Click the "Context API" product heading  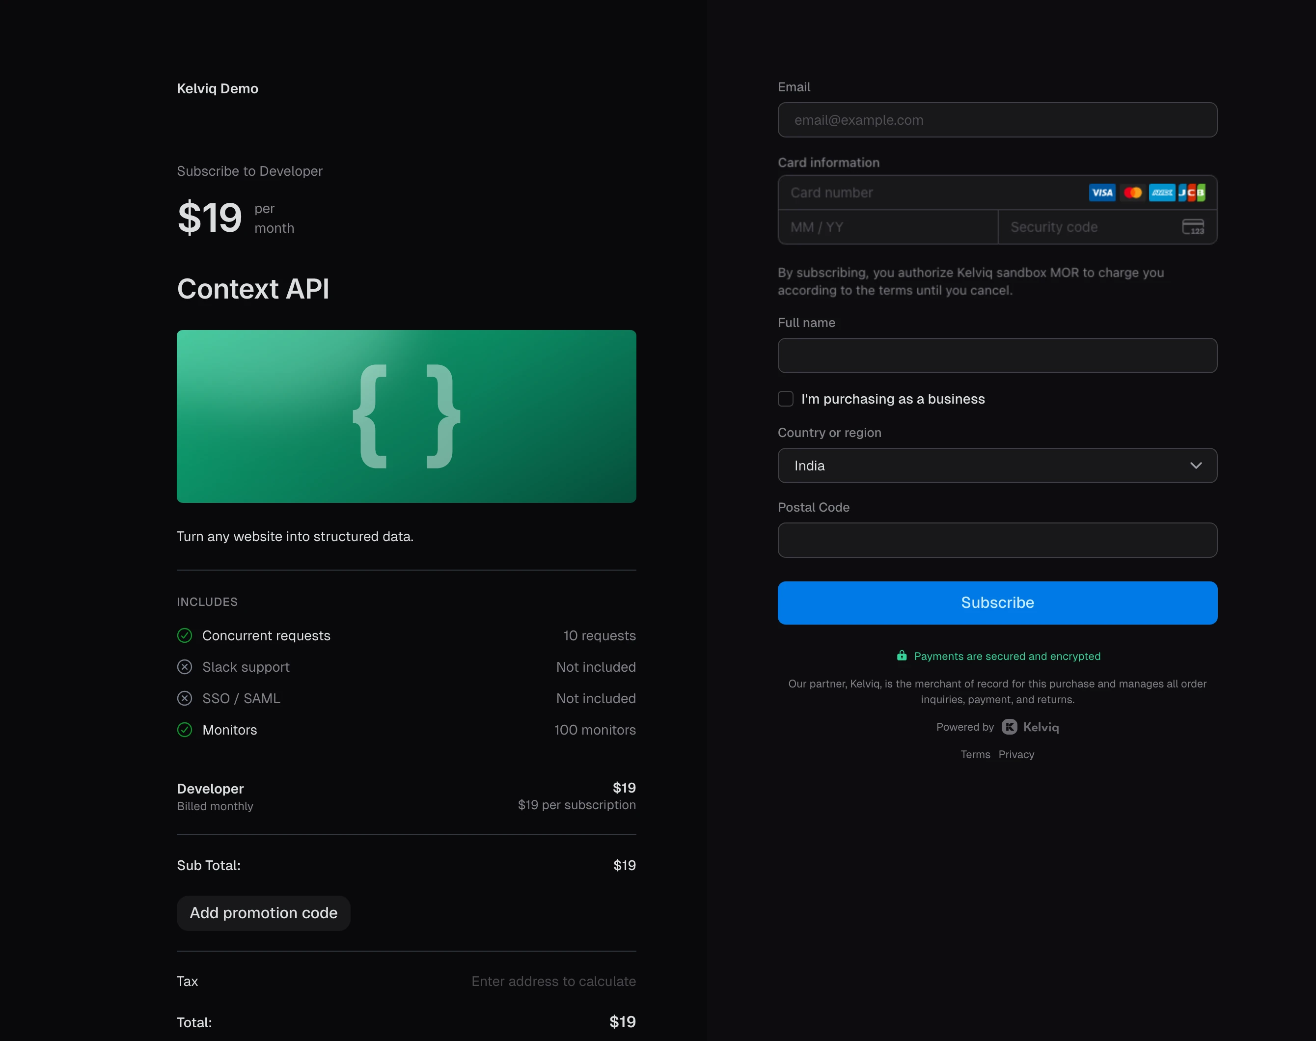coord(253,289)
